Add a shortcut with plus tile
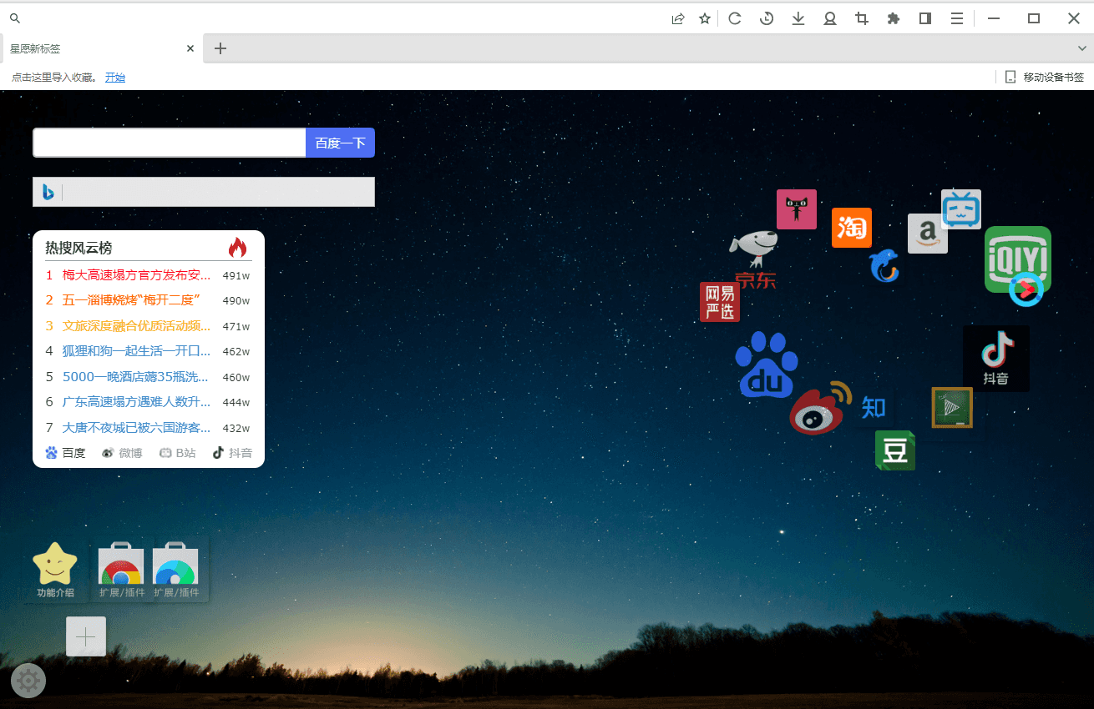This screenshot has height=709, width=1094. tap(86, 636)
